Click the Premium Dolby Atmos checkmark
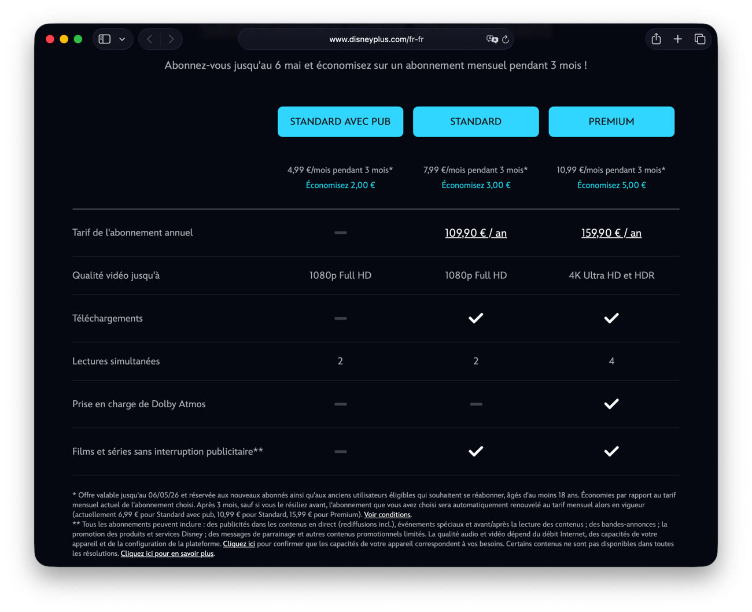Image resolution: width=752 pixels, height=612 pixels. click(x=611, y=404)
